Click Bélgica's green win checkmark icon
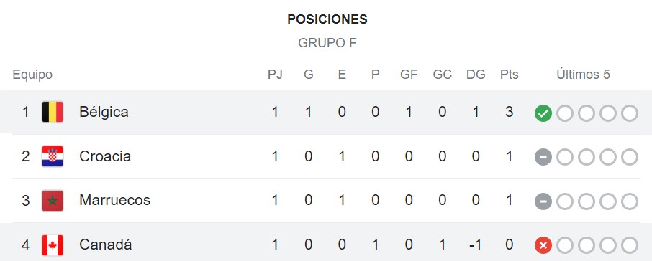652x261 pixels. [543, 113]
